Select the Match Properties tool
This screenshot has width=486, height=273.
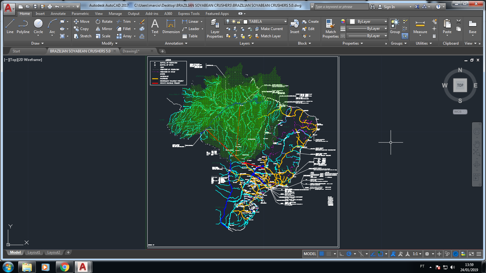pyautogui.click(x=330, y=29)
